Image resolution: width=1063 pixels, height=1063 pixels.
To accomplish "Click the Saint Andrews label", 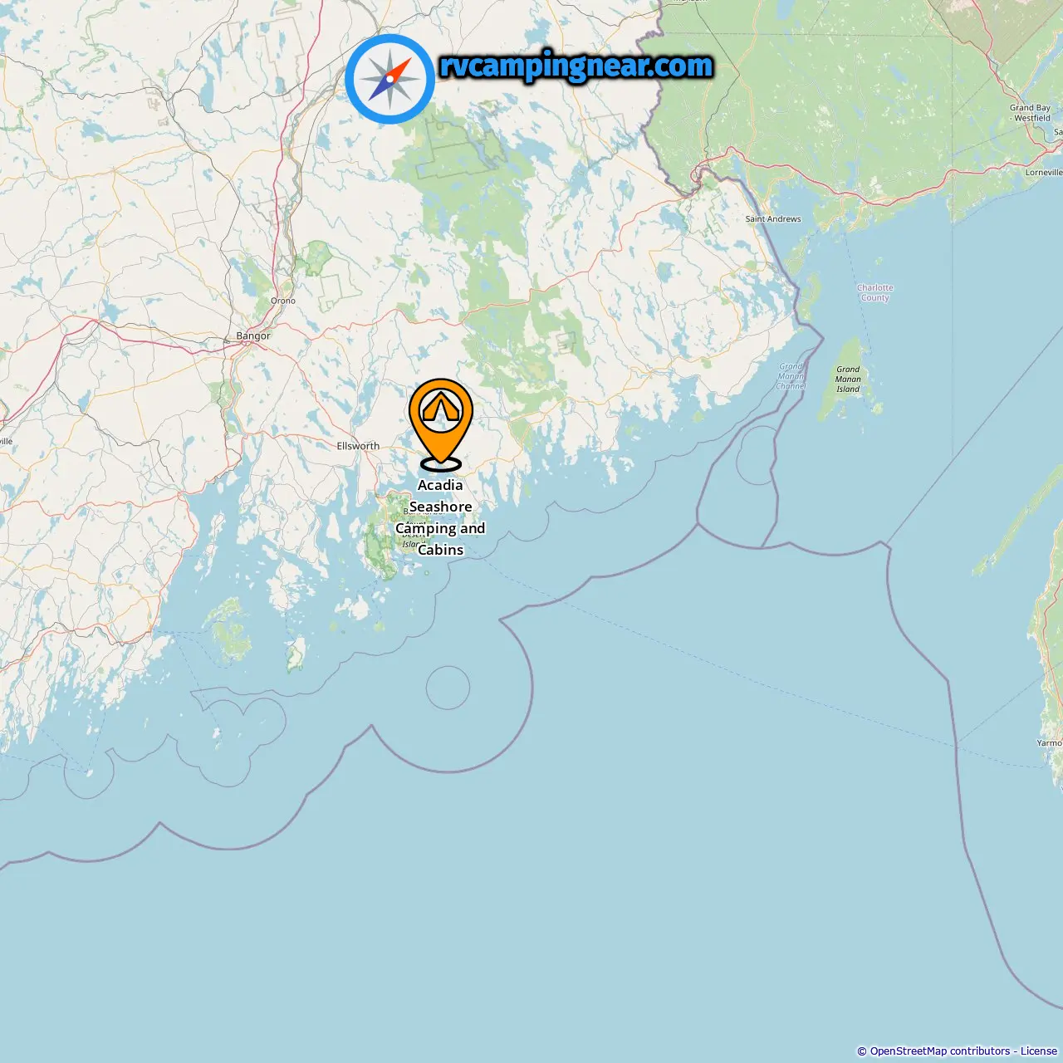I will 773,219.
